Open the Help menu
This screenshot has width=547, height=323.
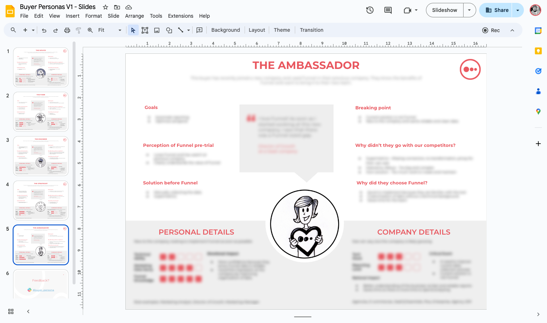tap(204, 16)
